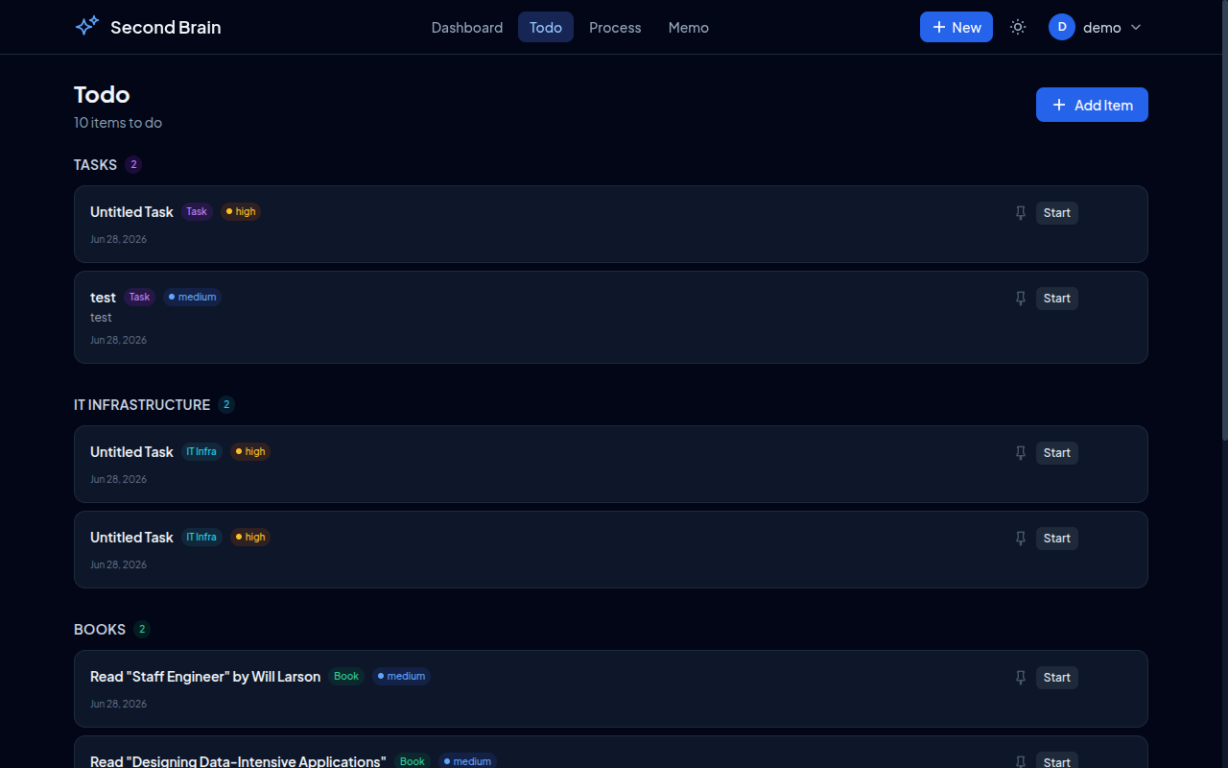This screenshot has width=1228, height=768.
Task: Start the Staff Engineer book item
Action: pos(1057,678)
